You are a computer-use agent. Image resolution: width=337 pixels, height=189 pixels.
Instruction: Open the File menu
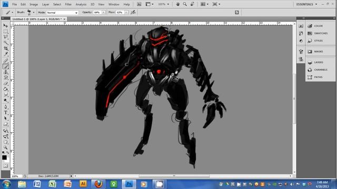click(14, 4)
